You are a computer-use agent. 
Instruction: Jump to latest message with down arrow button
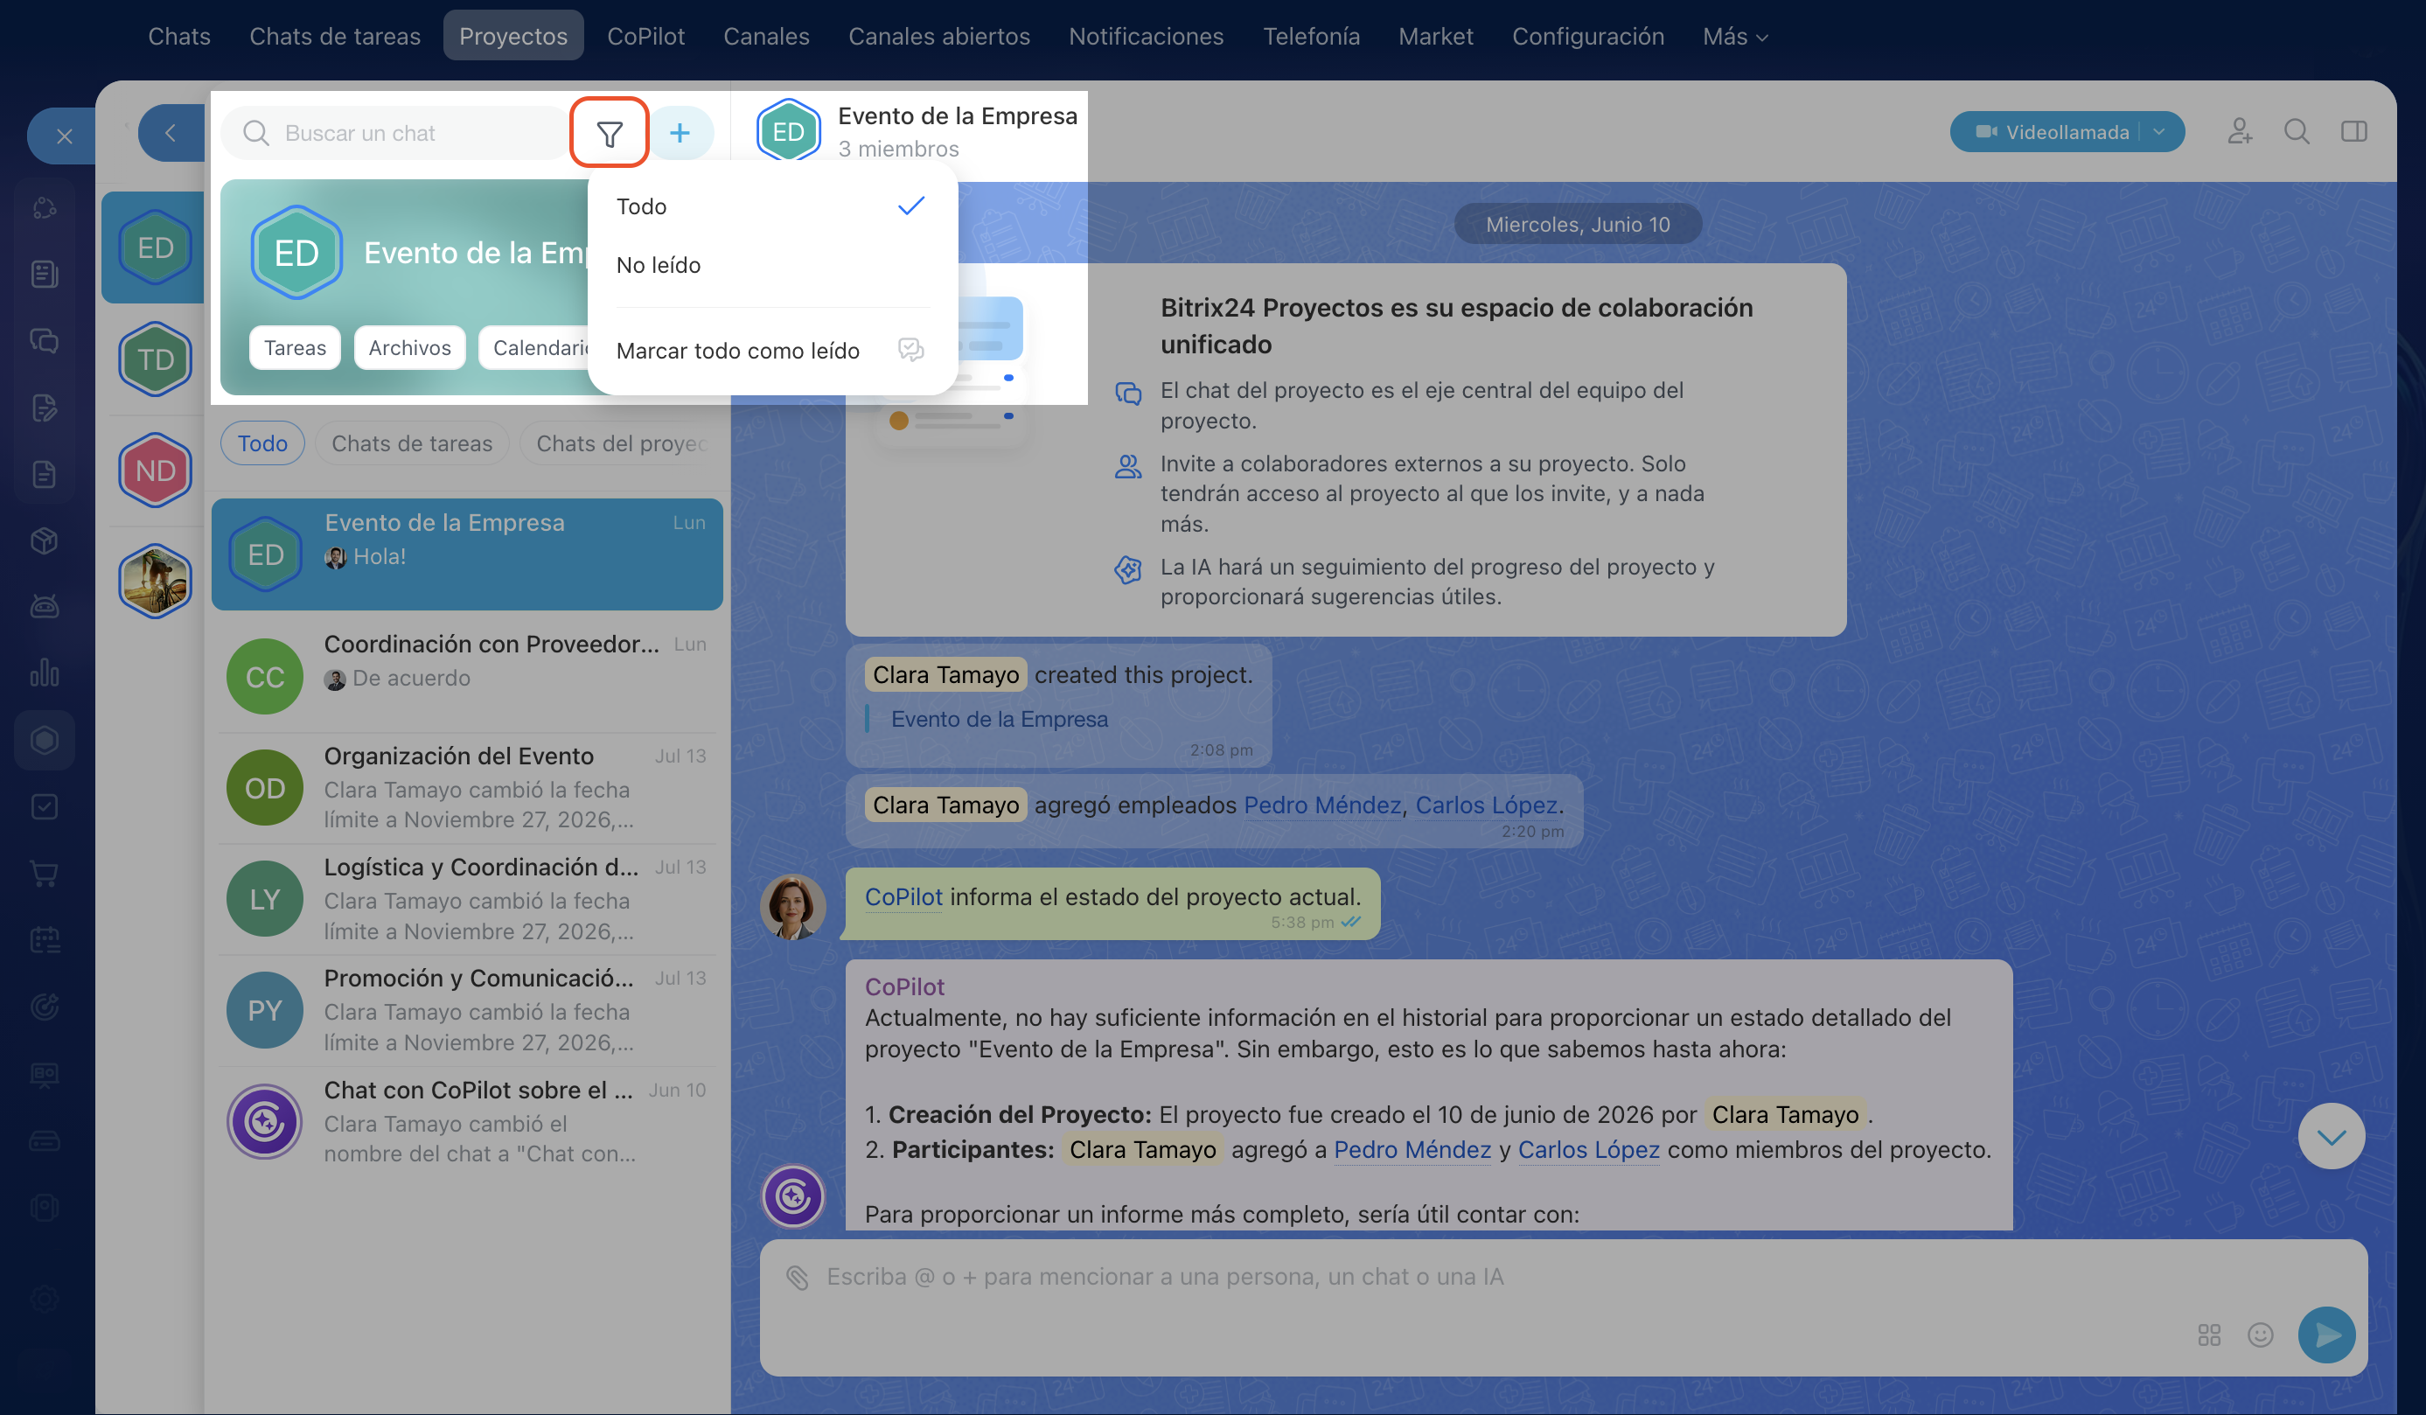[x=2331, y=1137]
